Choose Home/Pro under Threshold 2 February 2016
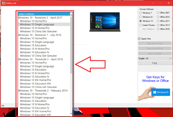 pyautogui.click(x=44, y=94)
